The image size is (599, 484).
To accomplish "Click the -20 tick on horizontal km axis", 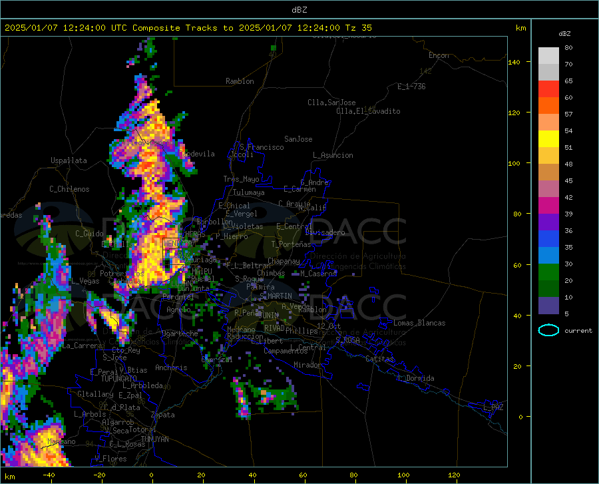I will click(x=99, y=475).
